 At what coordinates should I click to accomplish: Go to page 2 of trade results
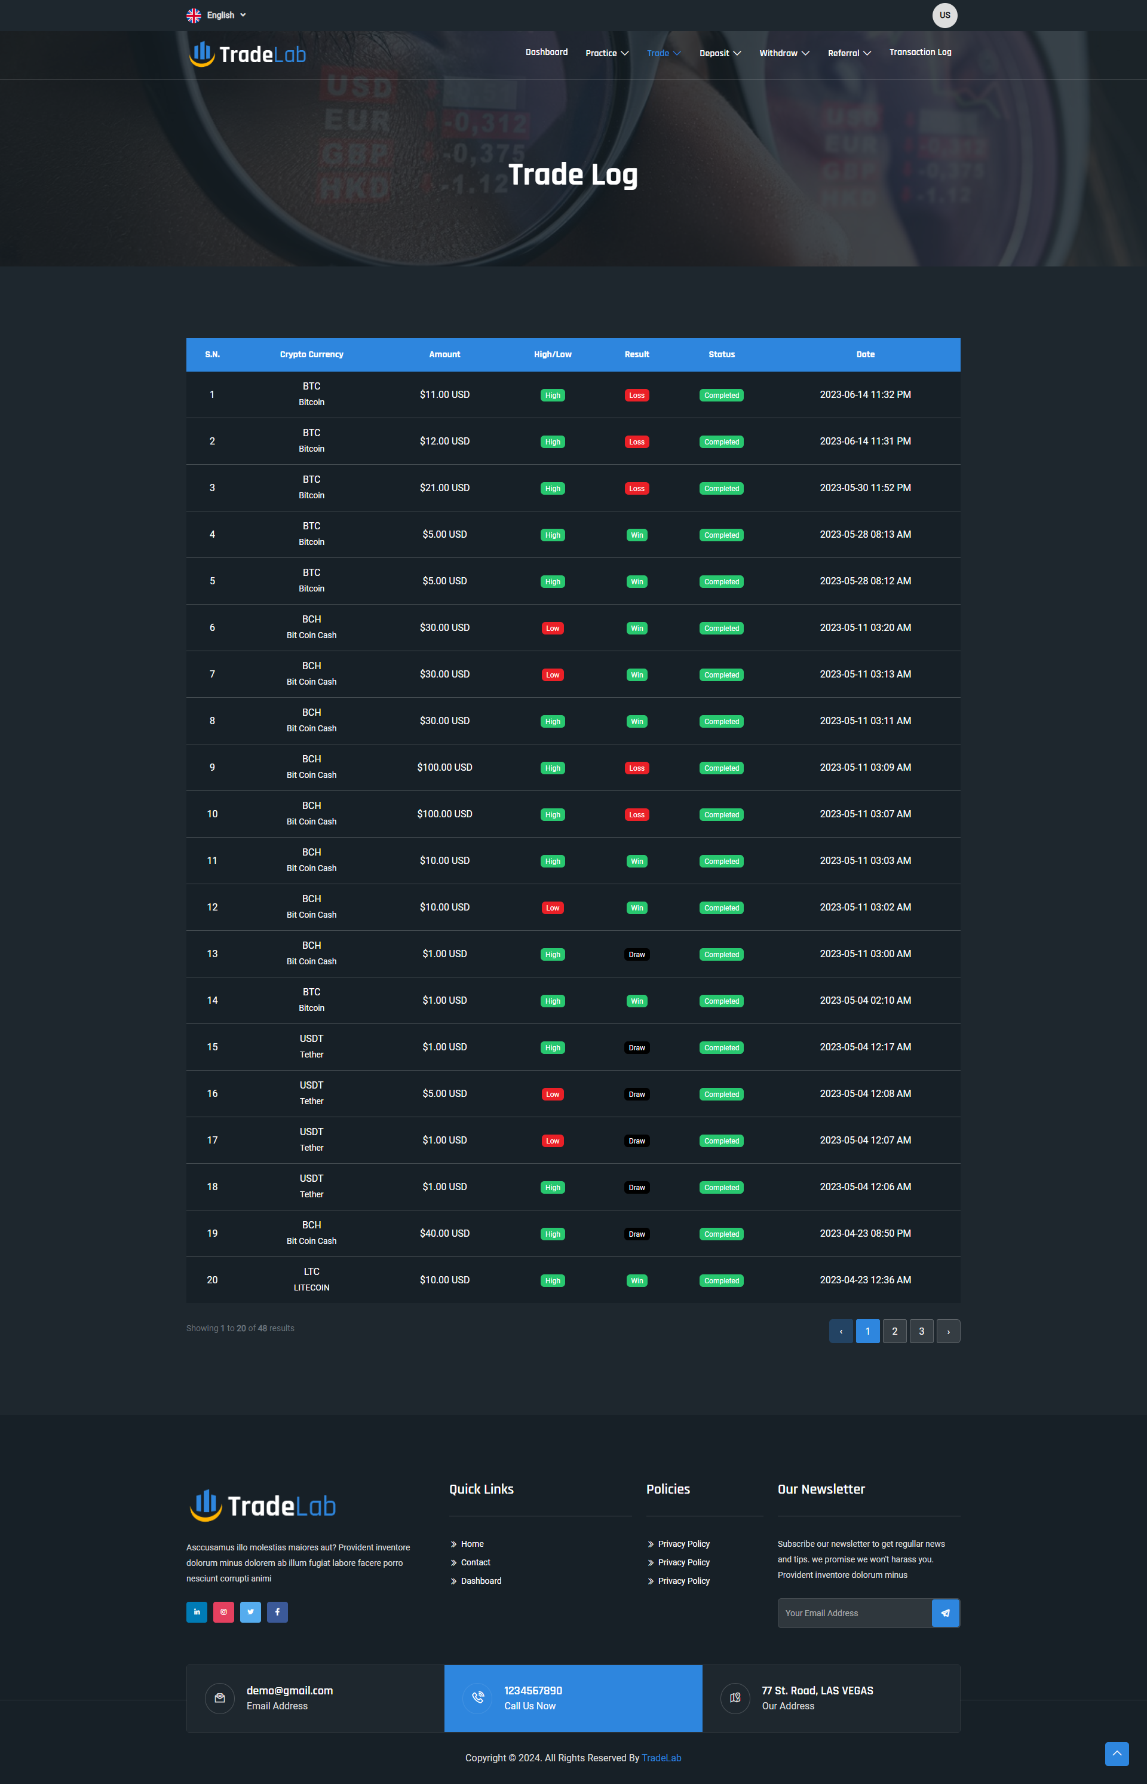894,1331
